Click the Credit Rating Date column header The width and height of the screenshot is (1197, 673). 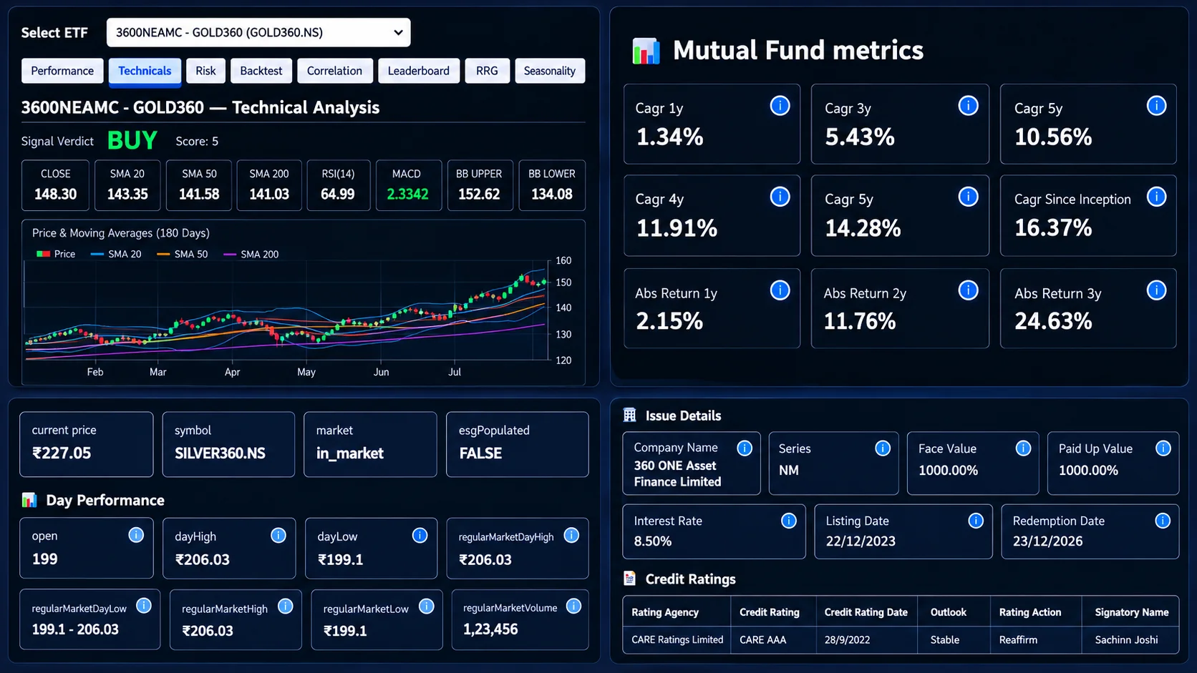[866, 612]
